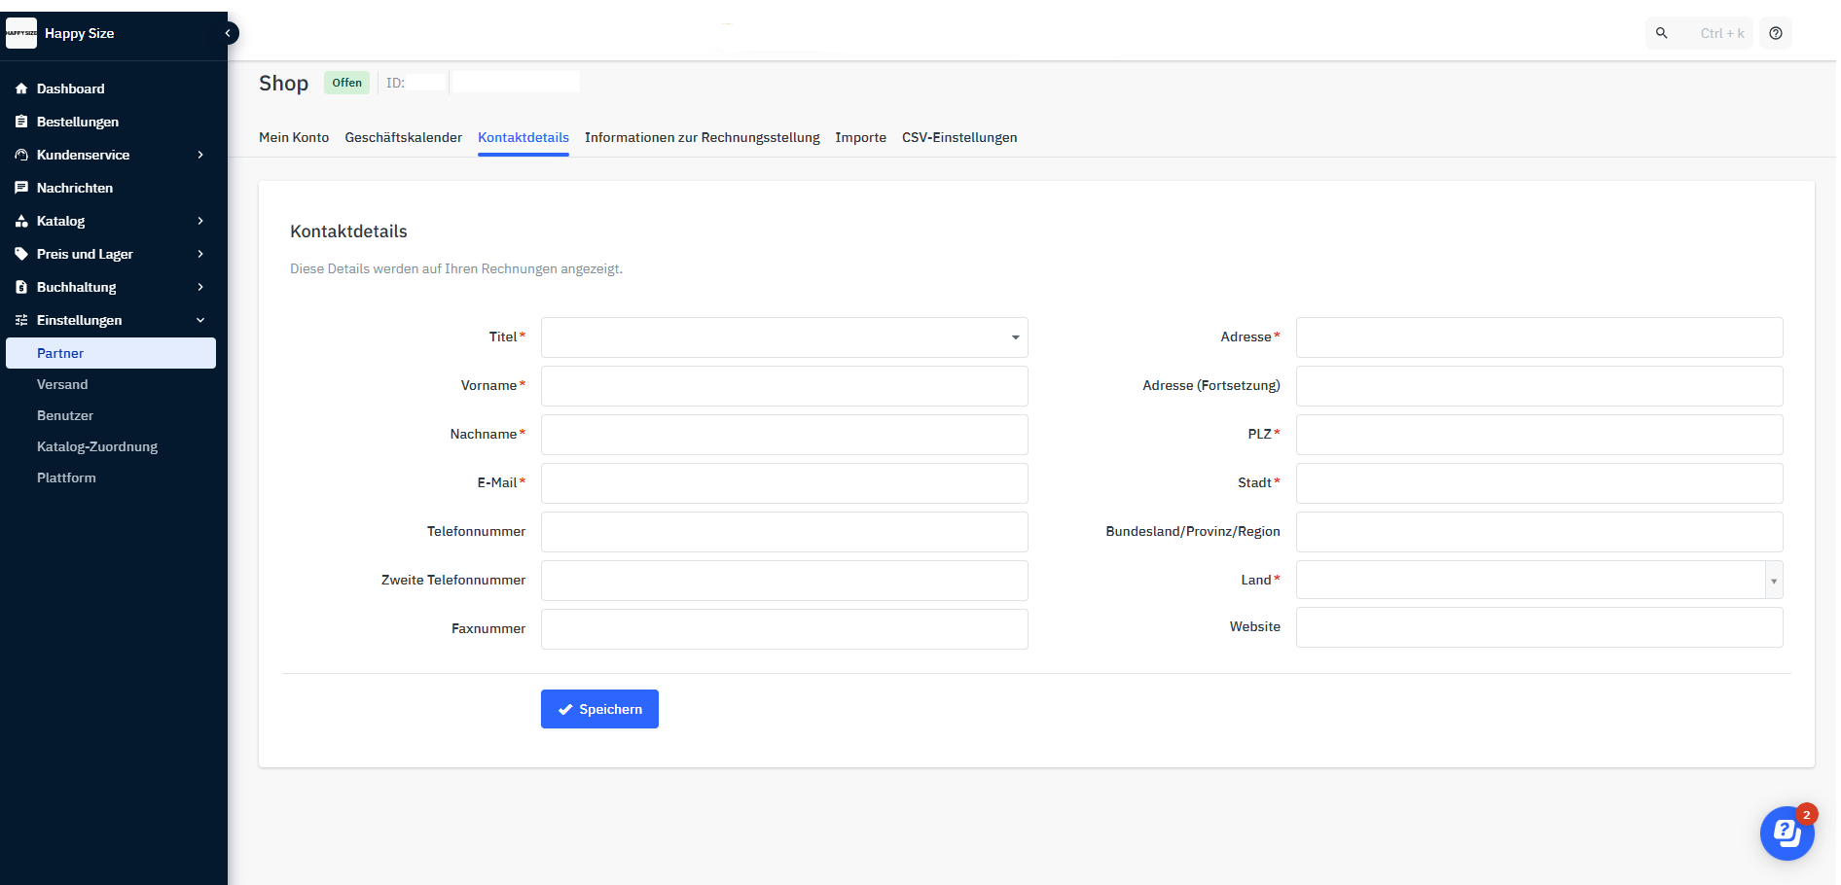Select the CSV-Einstellungen tab
This screenshot has height=885, width=1841.
click(958, 137)
